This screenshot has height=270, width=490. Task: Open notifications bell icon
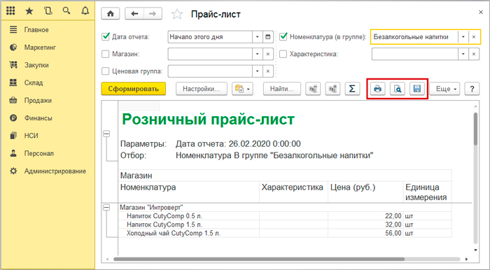pos(85,11)
